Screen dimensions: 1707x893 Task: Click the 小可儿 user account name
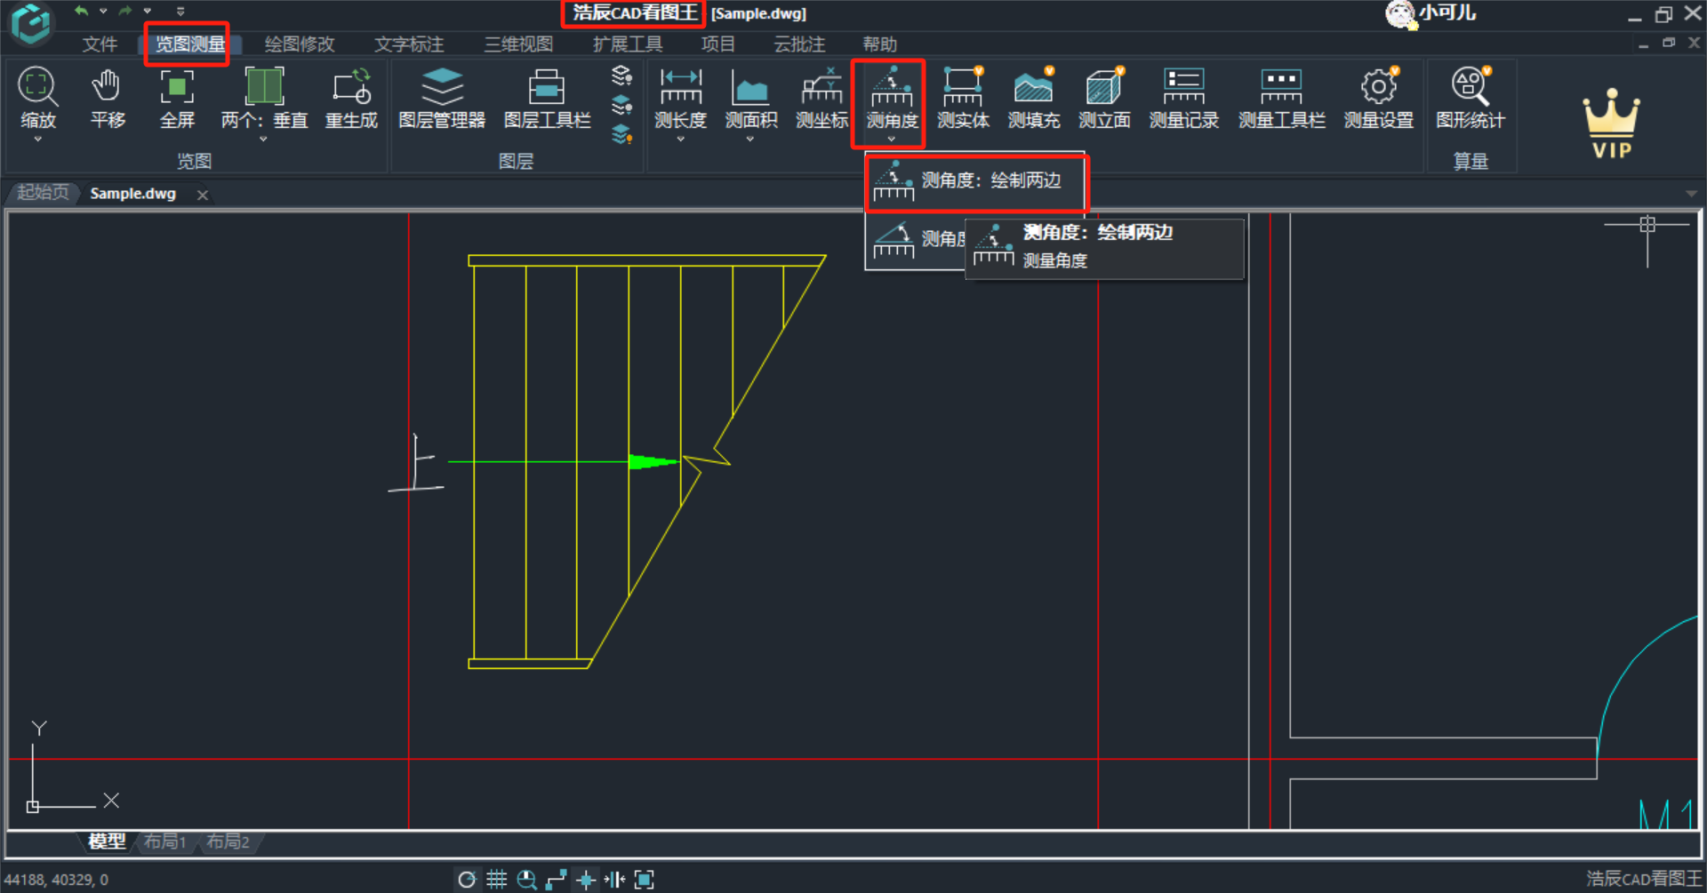click(x=1447, y=13)
